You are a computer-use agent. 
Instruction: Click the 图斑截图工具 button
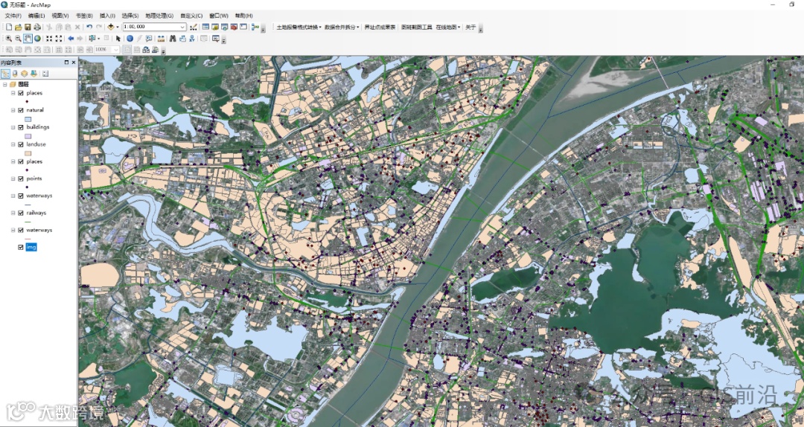pyautogui.click(x=416, y=28)
